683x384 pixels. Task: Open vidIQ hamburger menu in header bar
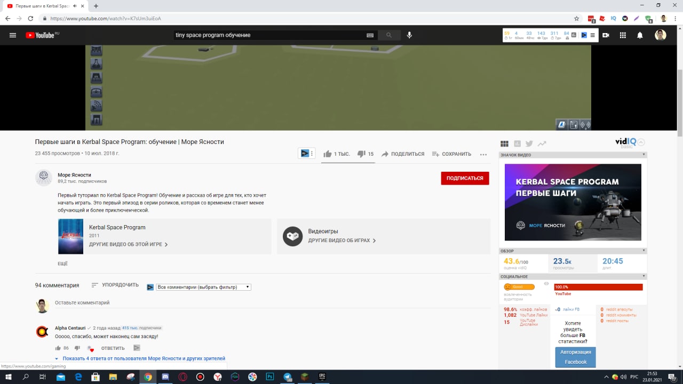click(x=592, y=35)
